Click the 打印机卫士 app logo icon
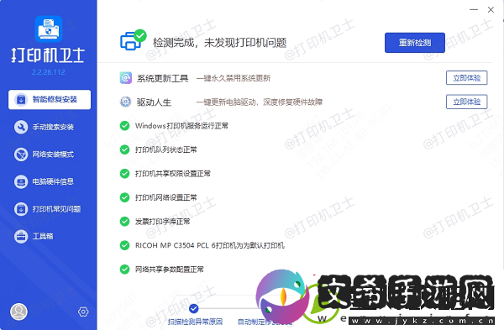504x330 pixels. coord(49,29)
